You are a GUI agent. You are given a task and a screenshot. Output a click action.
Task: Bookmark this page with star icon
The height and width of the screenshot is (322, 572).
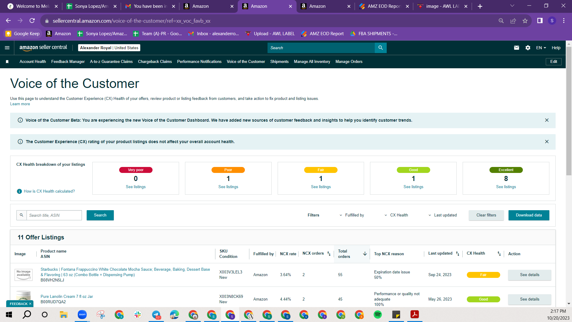coord(525,21)
